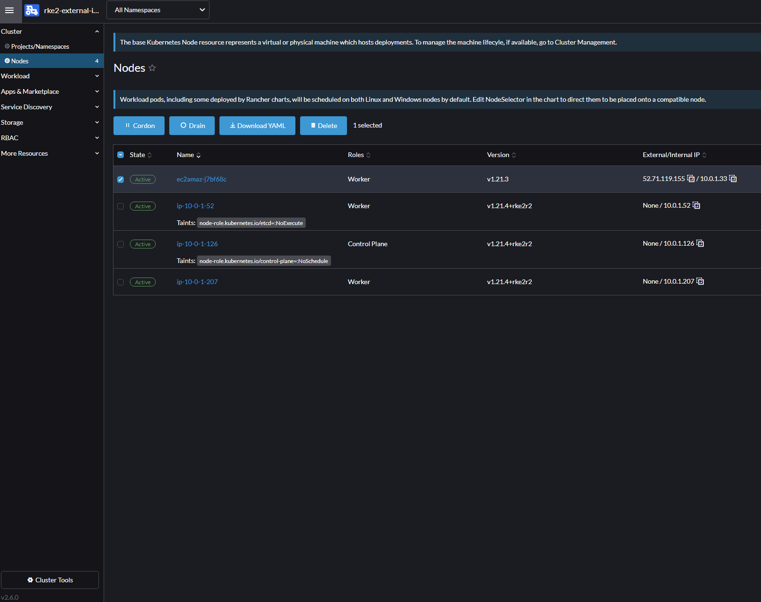This screenshot has width=761, height=602.
Task: Copy internal IP 10.0.1.126
Action: (700, 243)
